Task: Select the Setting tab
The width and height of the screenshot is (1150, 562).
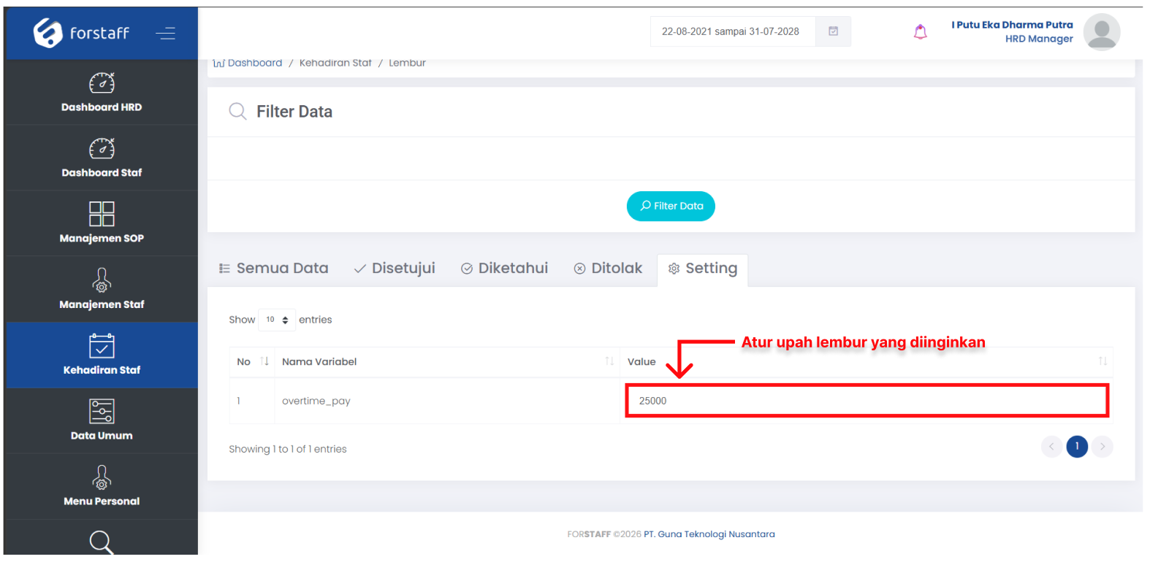Action: pyautogui.click(x=703, y=269)
